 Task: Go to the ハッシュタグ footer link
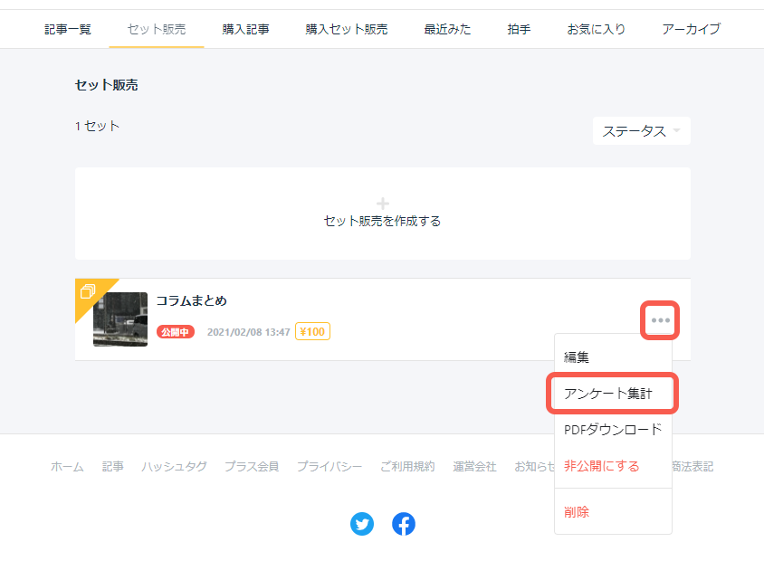tap(174, 467)
